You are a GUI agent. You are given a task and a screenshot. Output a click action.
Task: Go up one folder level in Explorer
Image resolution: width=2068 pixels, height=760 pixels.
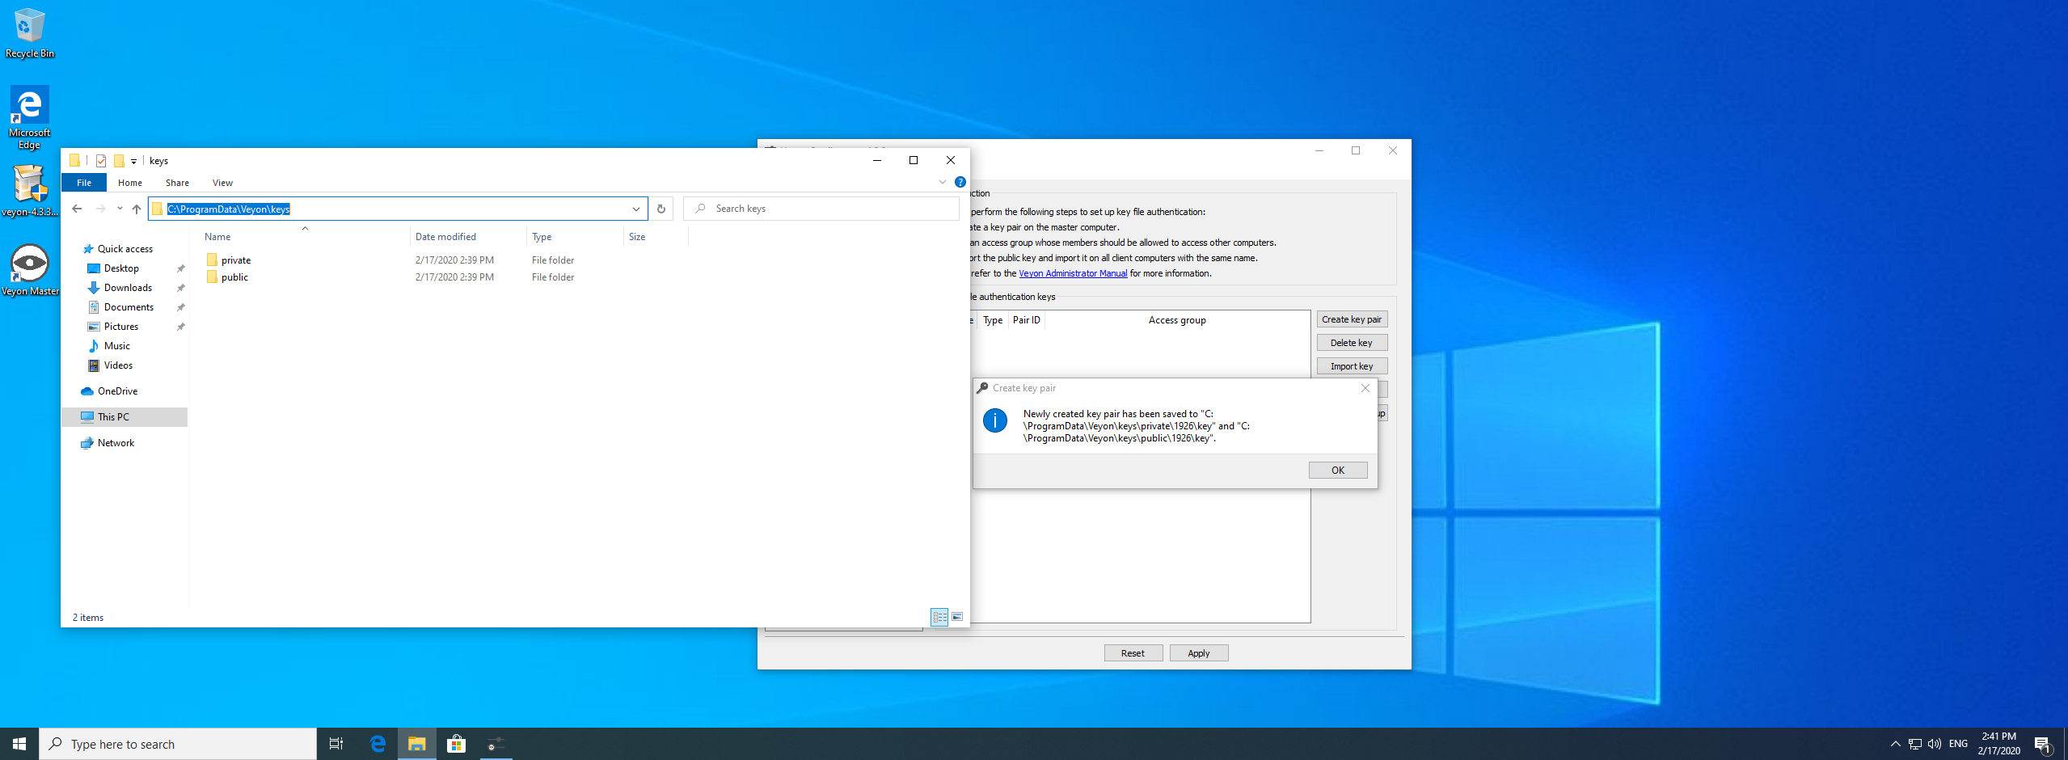pos(137,209)
